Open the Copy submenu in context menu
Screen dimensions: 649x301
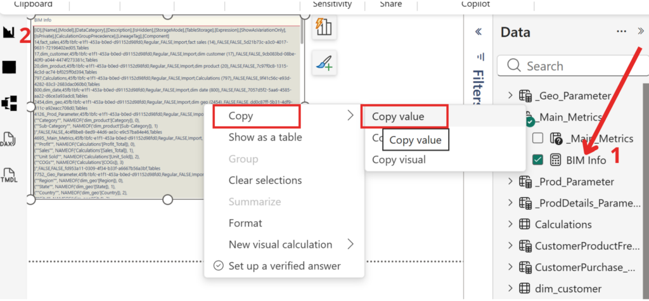click(284, 117)
